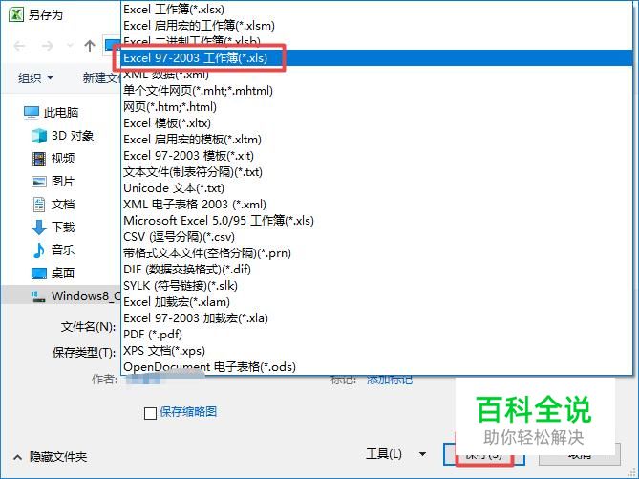Click the Windows8 drive icon

coord(38,296)
